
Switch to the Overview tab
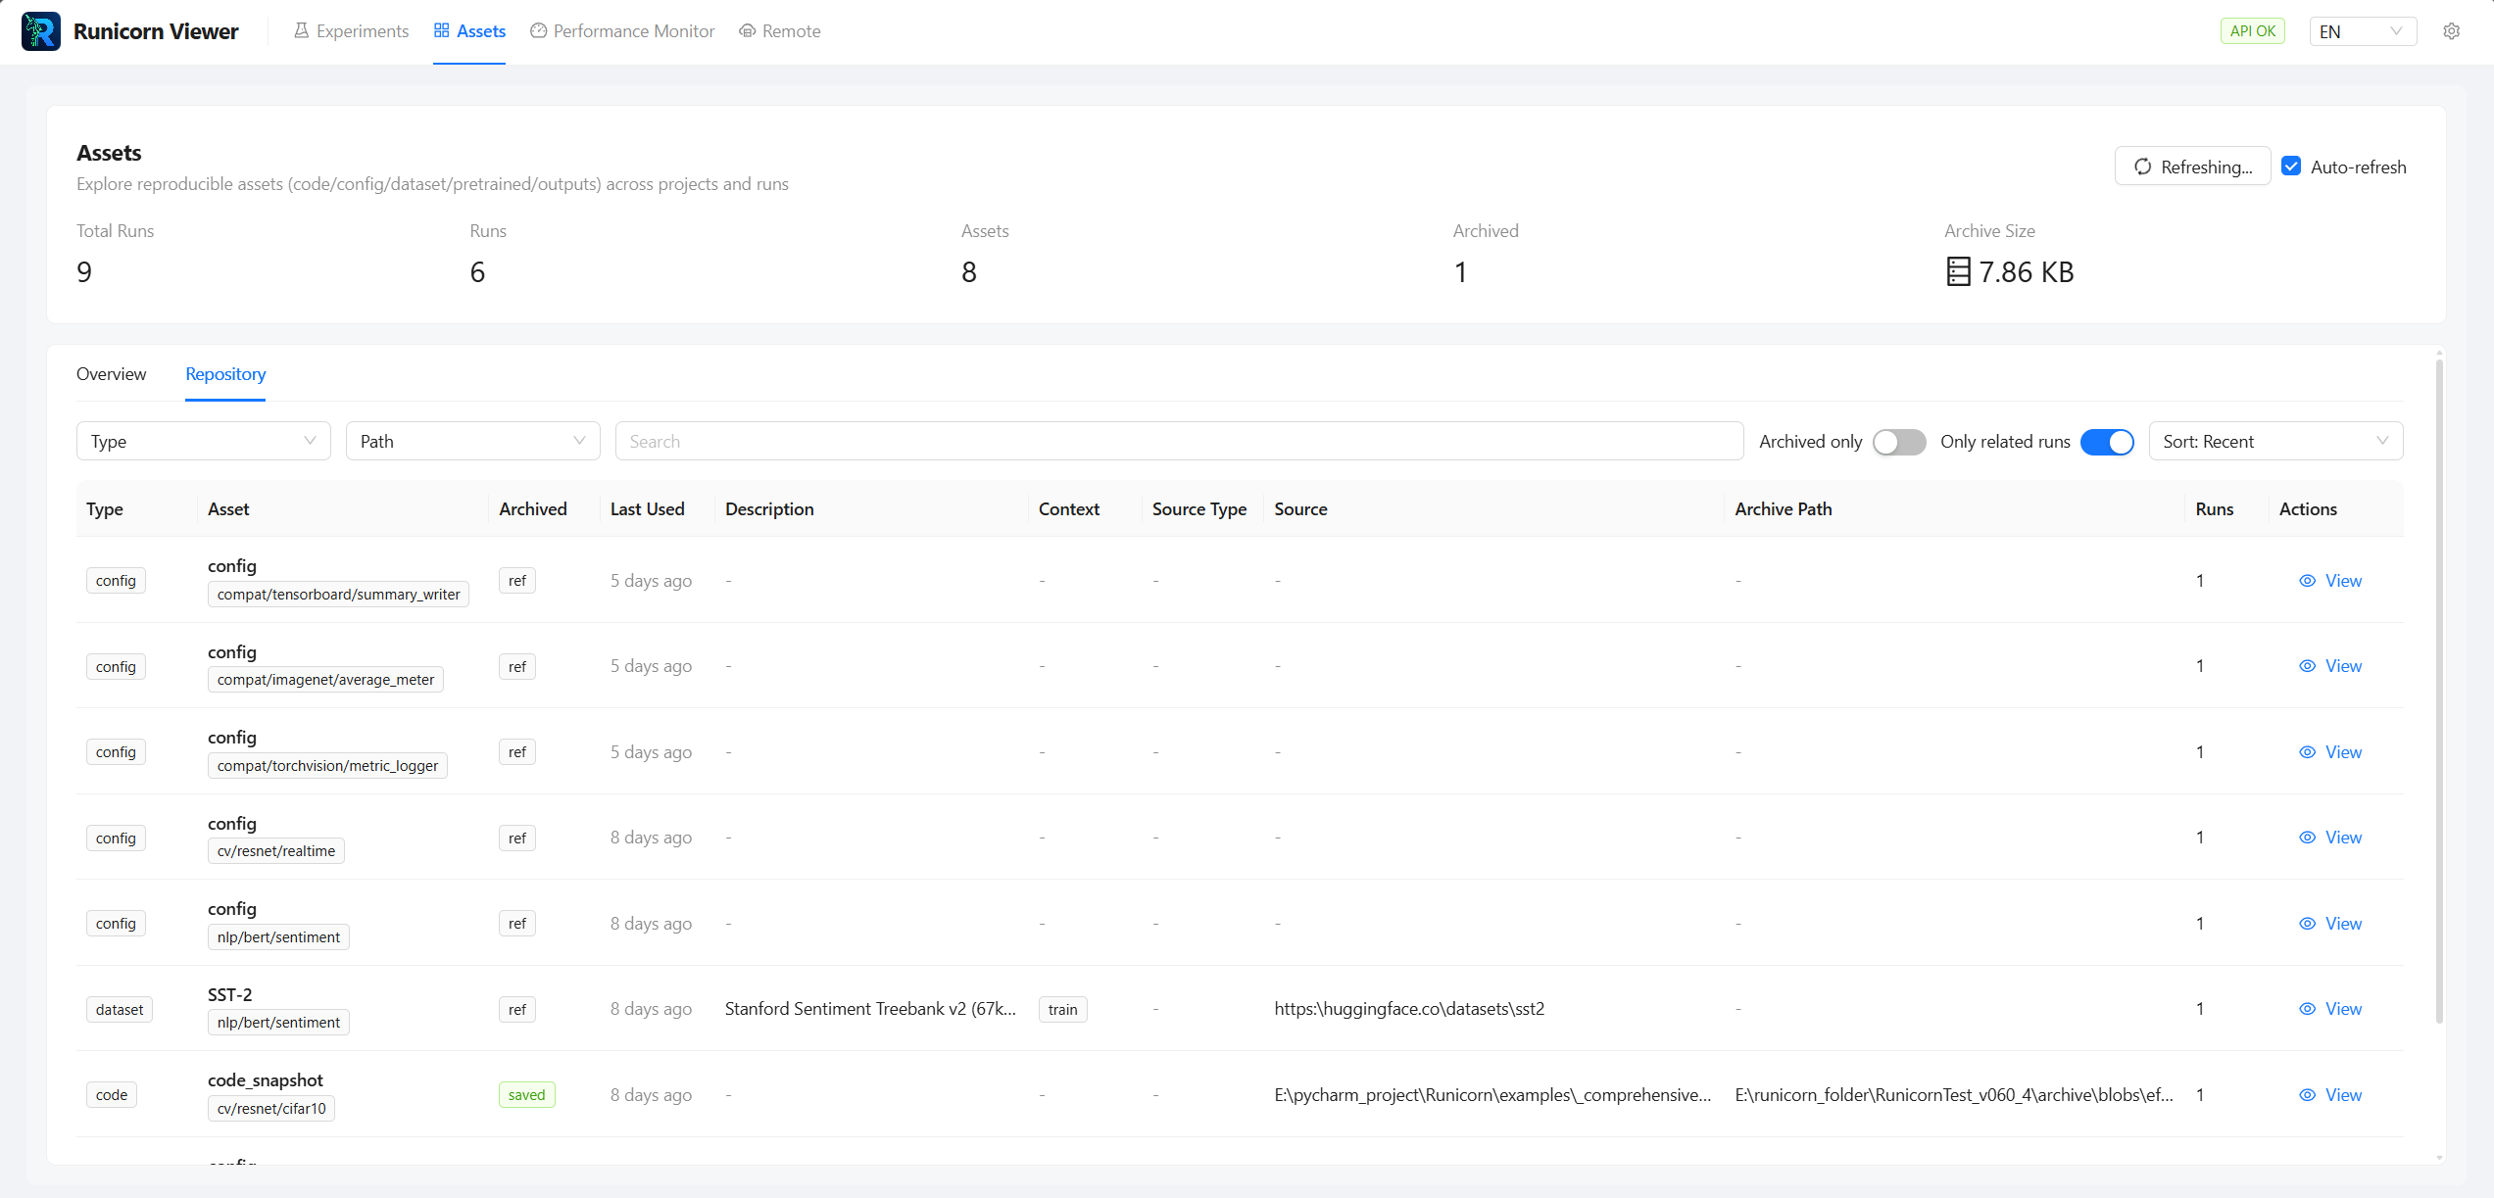pos(111,374)
